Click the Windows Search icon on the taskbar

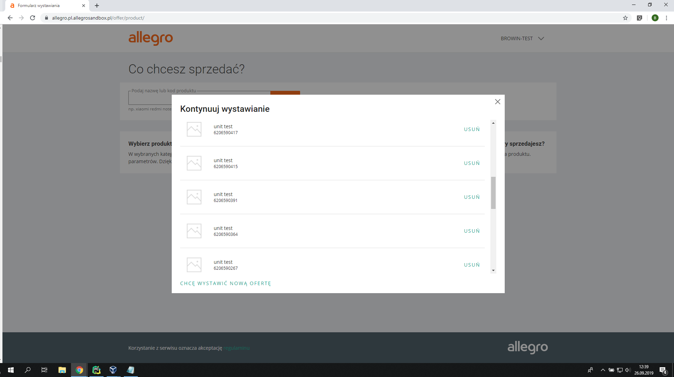[x=28, y=370]
